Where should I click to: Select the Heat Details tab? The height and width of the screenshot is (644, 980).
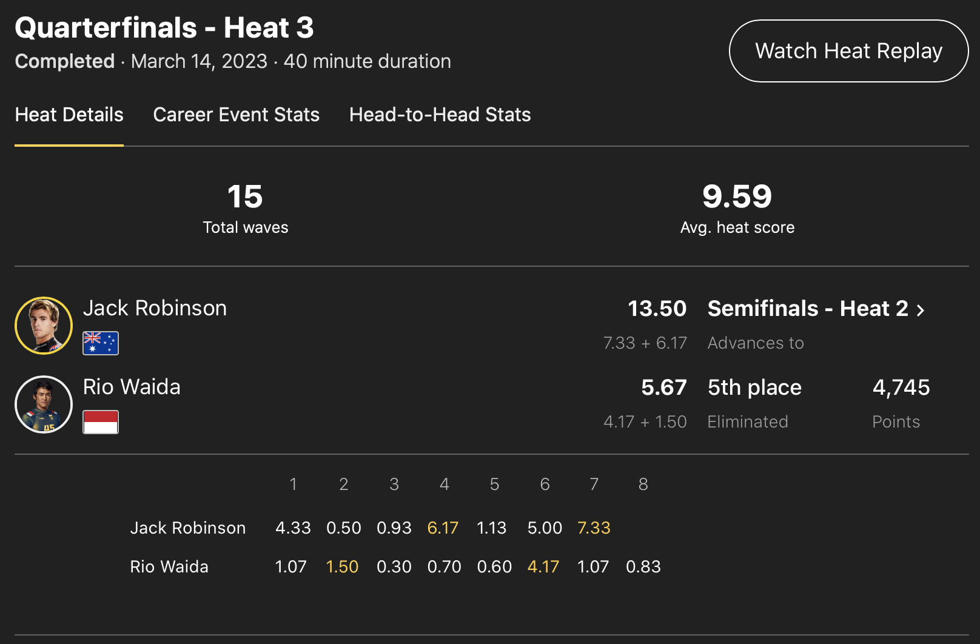69,115
